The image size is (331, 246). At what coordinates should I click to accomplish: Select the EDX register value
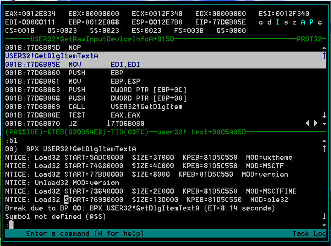(x=229, y=14)
